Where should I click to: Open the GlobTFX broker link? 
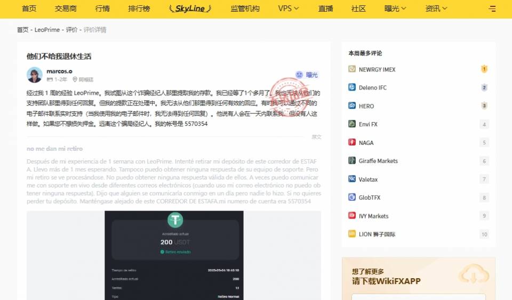tap(369, 197)
